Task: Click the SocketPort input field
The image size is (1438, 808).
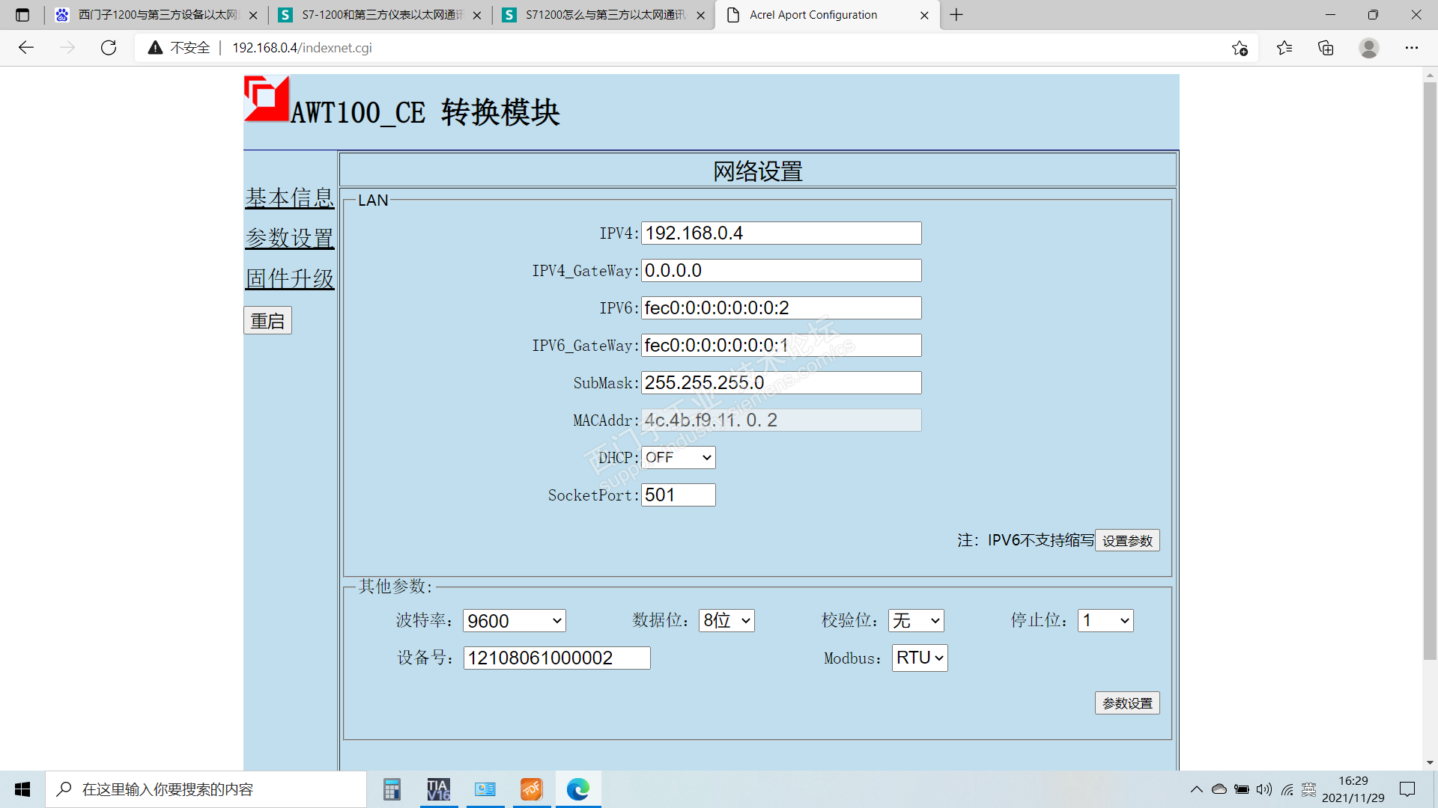Action: point(678,495)
